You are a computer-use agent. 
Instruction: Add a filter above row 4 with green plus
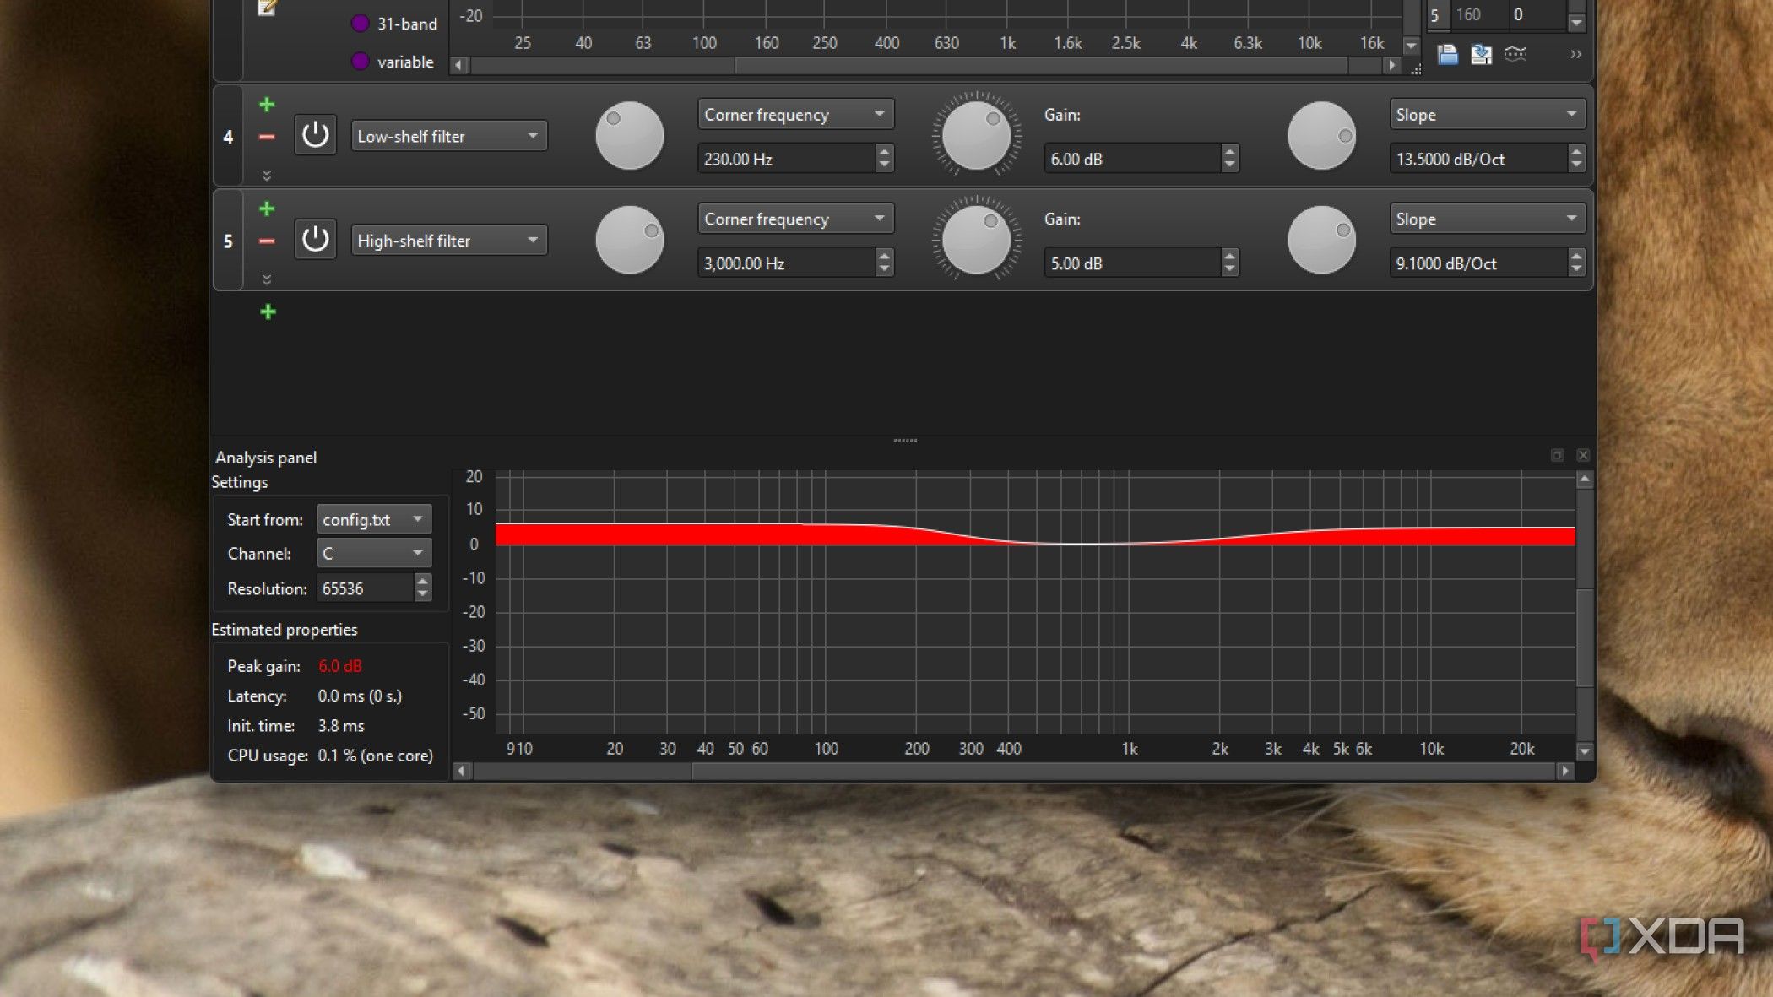[267, 104]
